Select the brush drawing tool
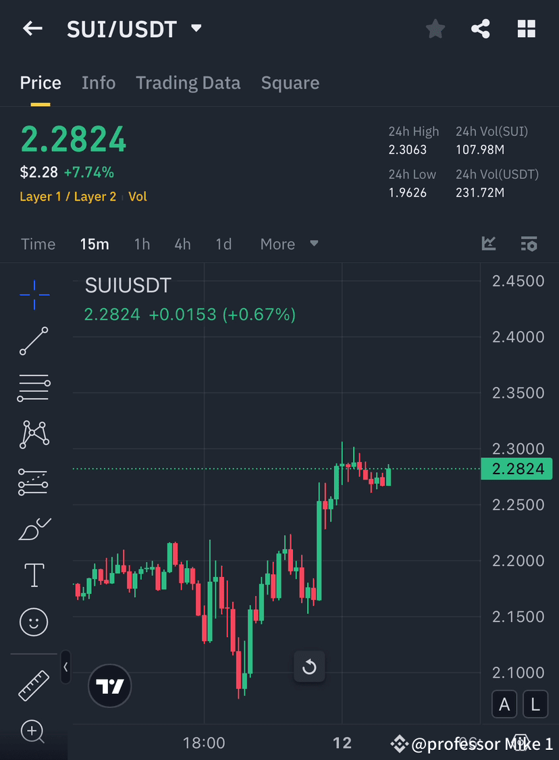 click(x=34, y=529)
